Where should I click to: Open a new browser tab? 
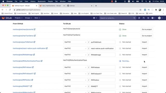coord(96,6)
